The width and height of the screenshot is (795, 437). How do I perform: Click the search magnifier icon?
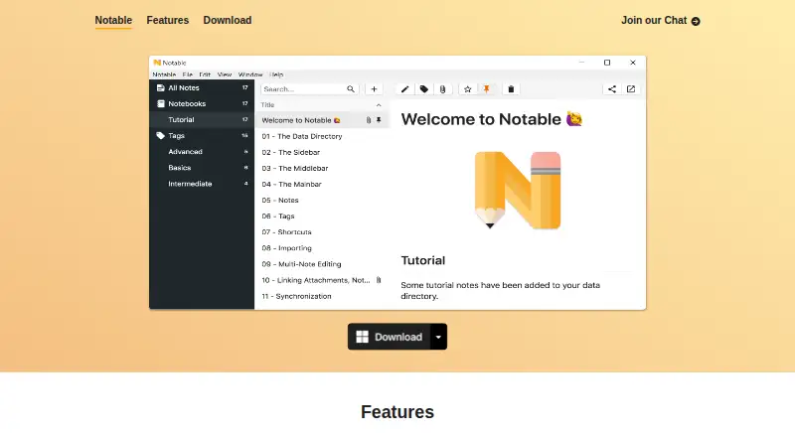351,89
